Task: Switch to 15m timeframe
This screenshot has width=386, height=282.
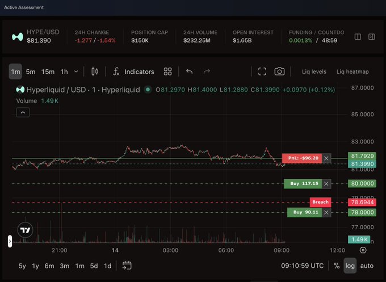Action: [x=48, y=71]
